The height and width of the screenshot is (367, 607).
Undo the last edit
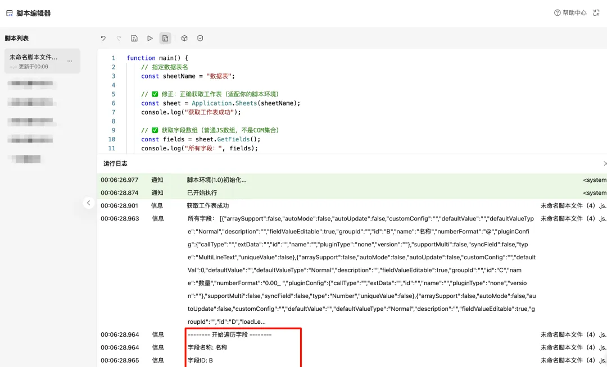(x=103, y=38)
